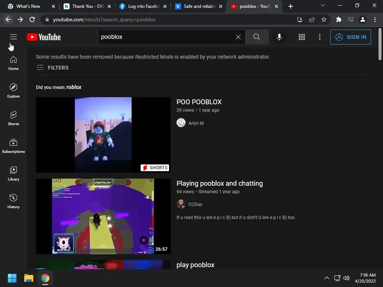Screen dimensions: 383x287
Task: Close the pooblox - YouTube tab
Action: [x=276, y=6]
